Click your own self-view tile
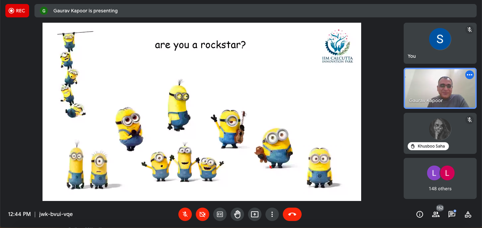 [x=440, y=43]
